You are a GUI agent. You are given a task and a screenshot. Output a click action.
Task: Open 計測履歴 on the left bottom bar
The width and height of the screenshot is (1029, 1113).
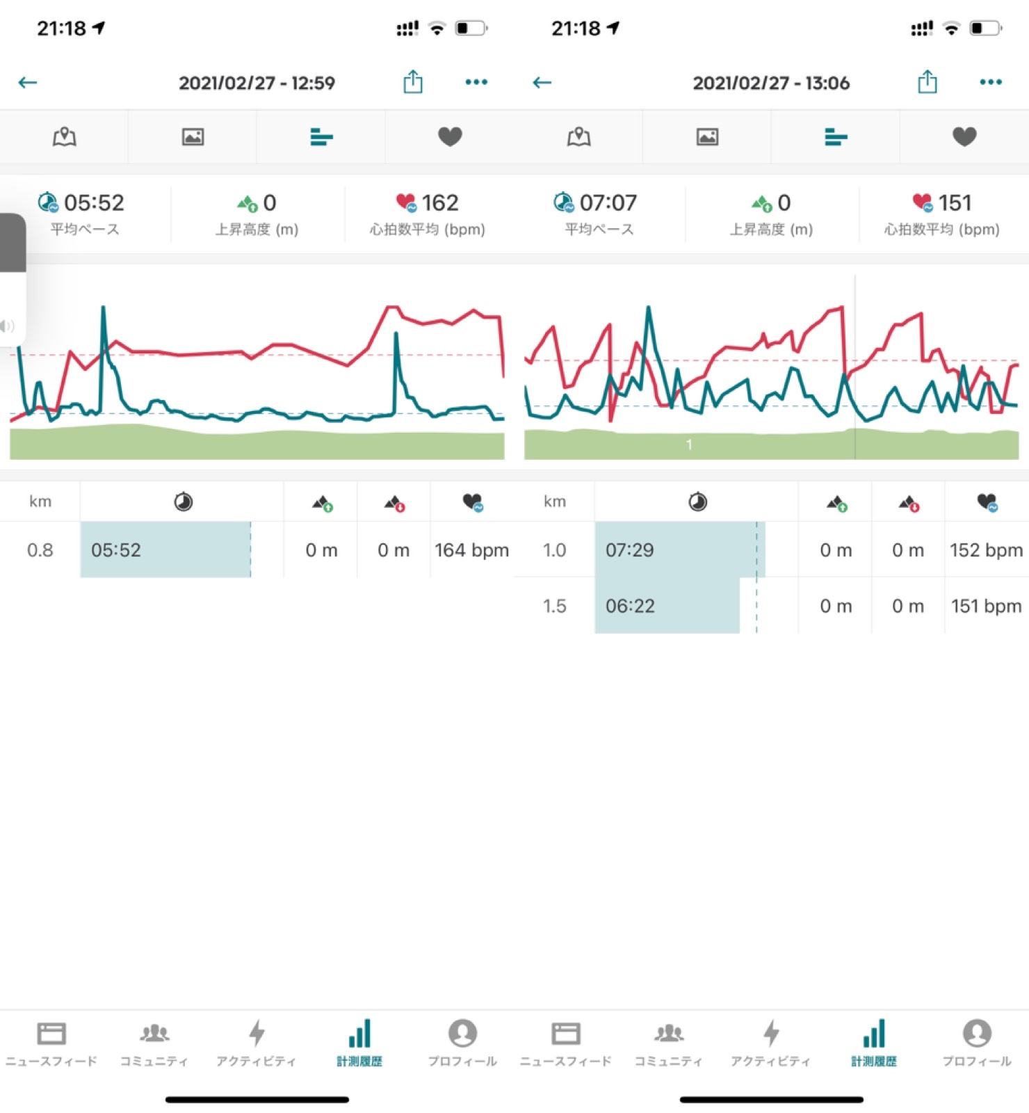click(x=359, y=1043)
